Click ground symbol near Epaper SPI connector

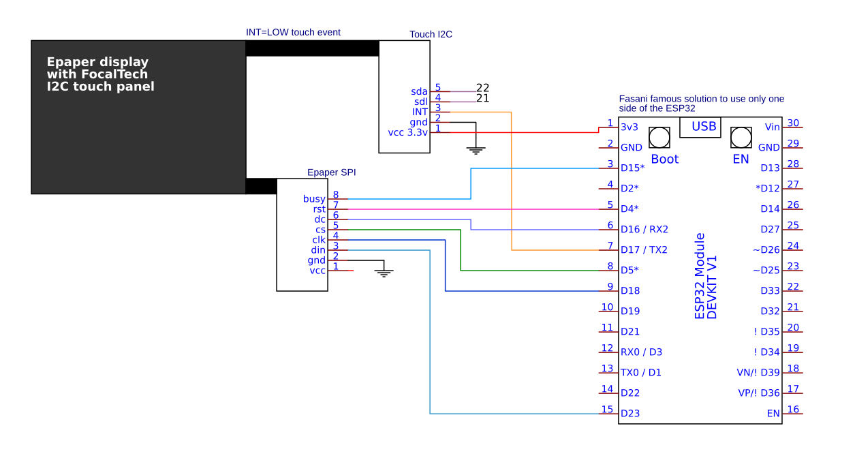coord(384,273)
